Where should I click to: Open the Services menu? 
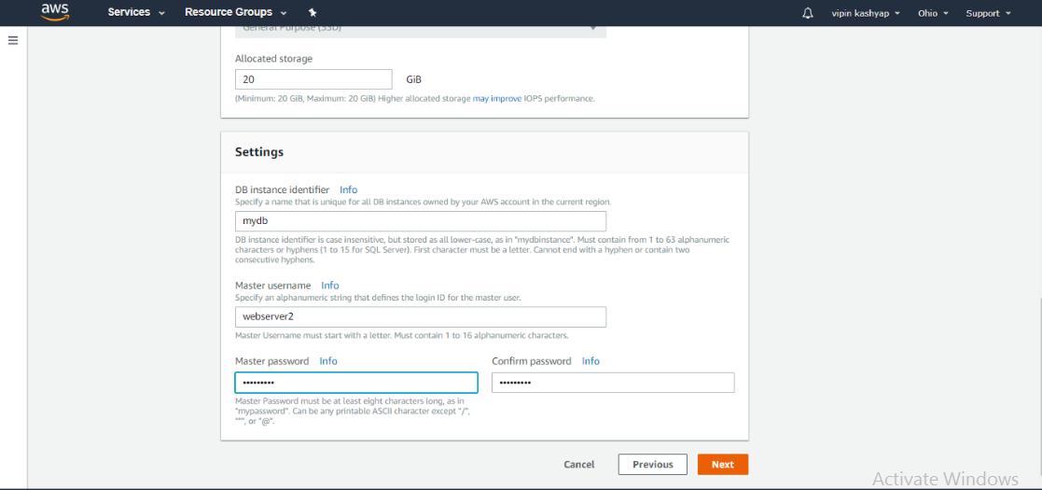click(136, 13)
